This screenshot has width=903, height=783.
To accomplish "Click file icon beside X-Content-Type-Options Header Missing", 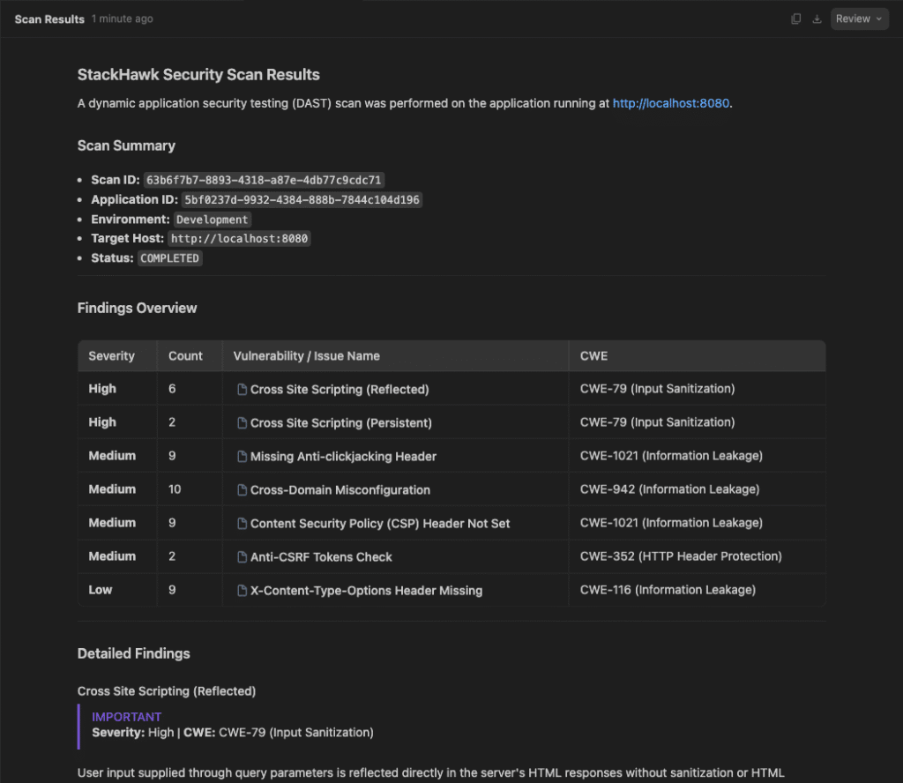I will click(x=243, y=591).
